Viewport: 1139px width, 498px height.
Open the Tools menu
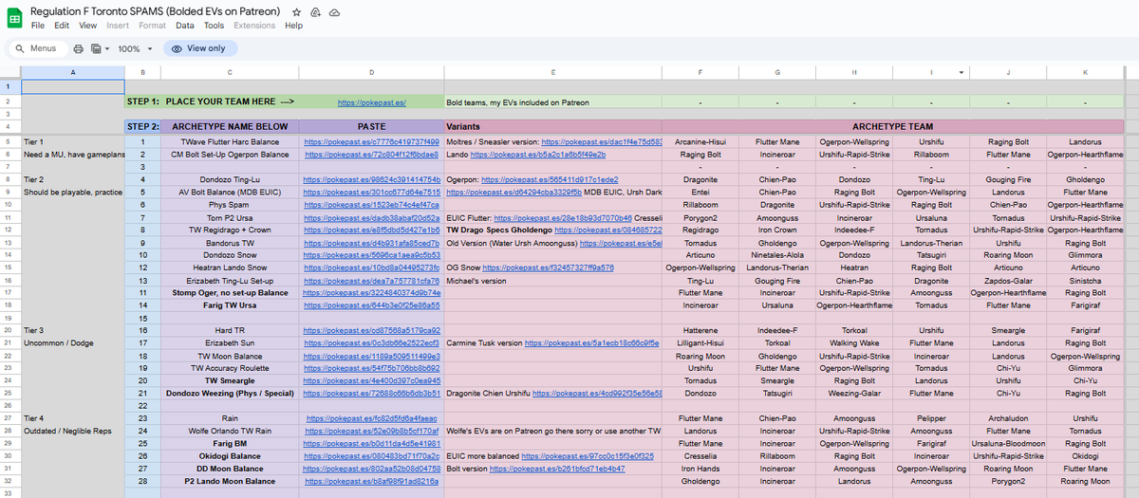(214, 26)
